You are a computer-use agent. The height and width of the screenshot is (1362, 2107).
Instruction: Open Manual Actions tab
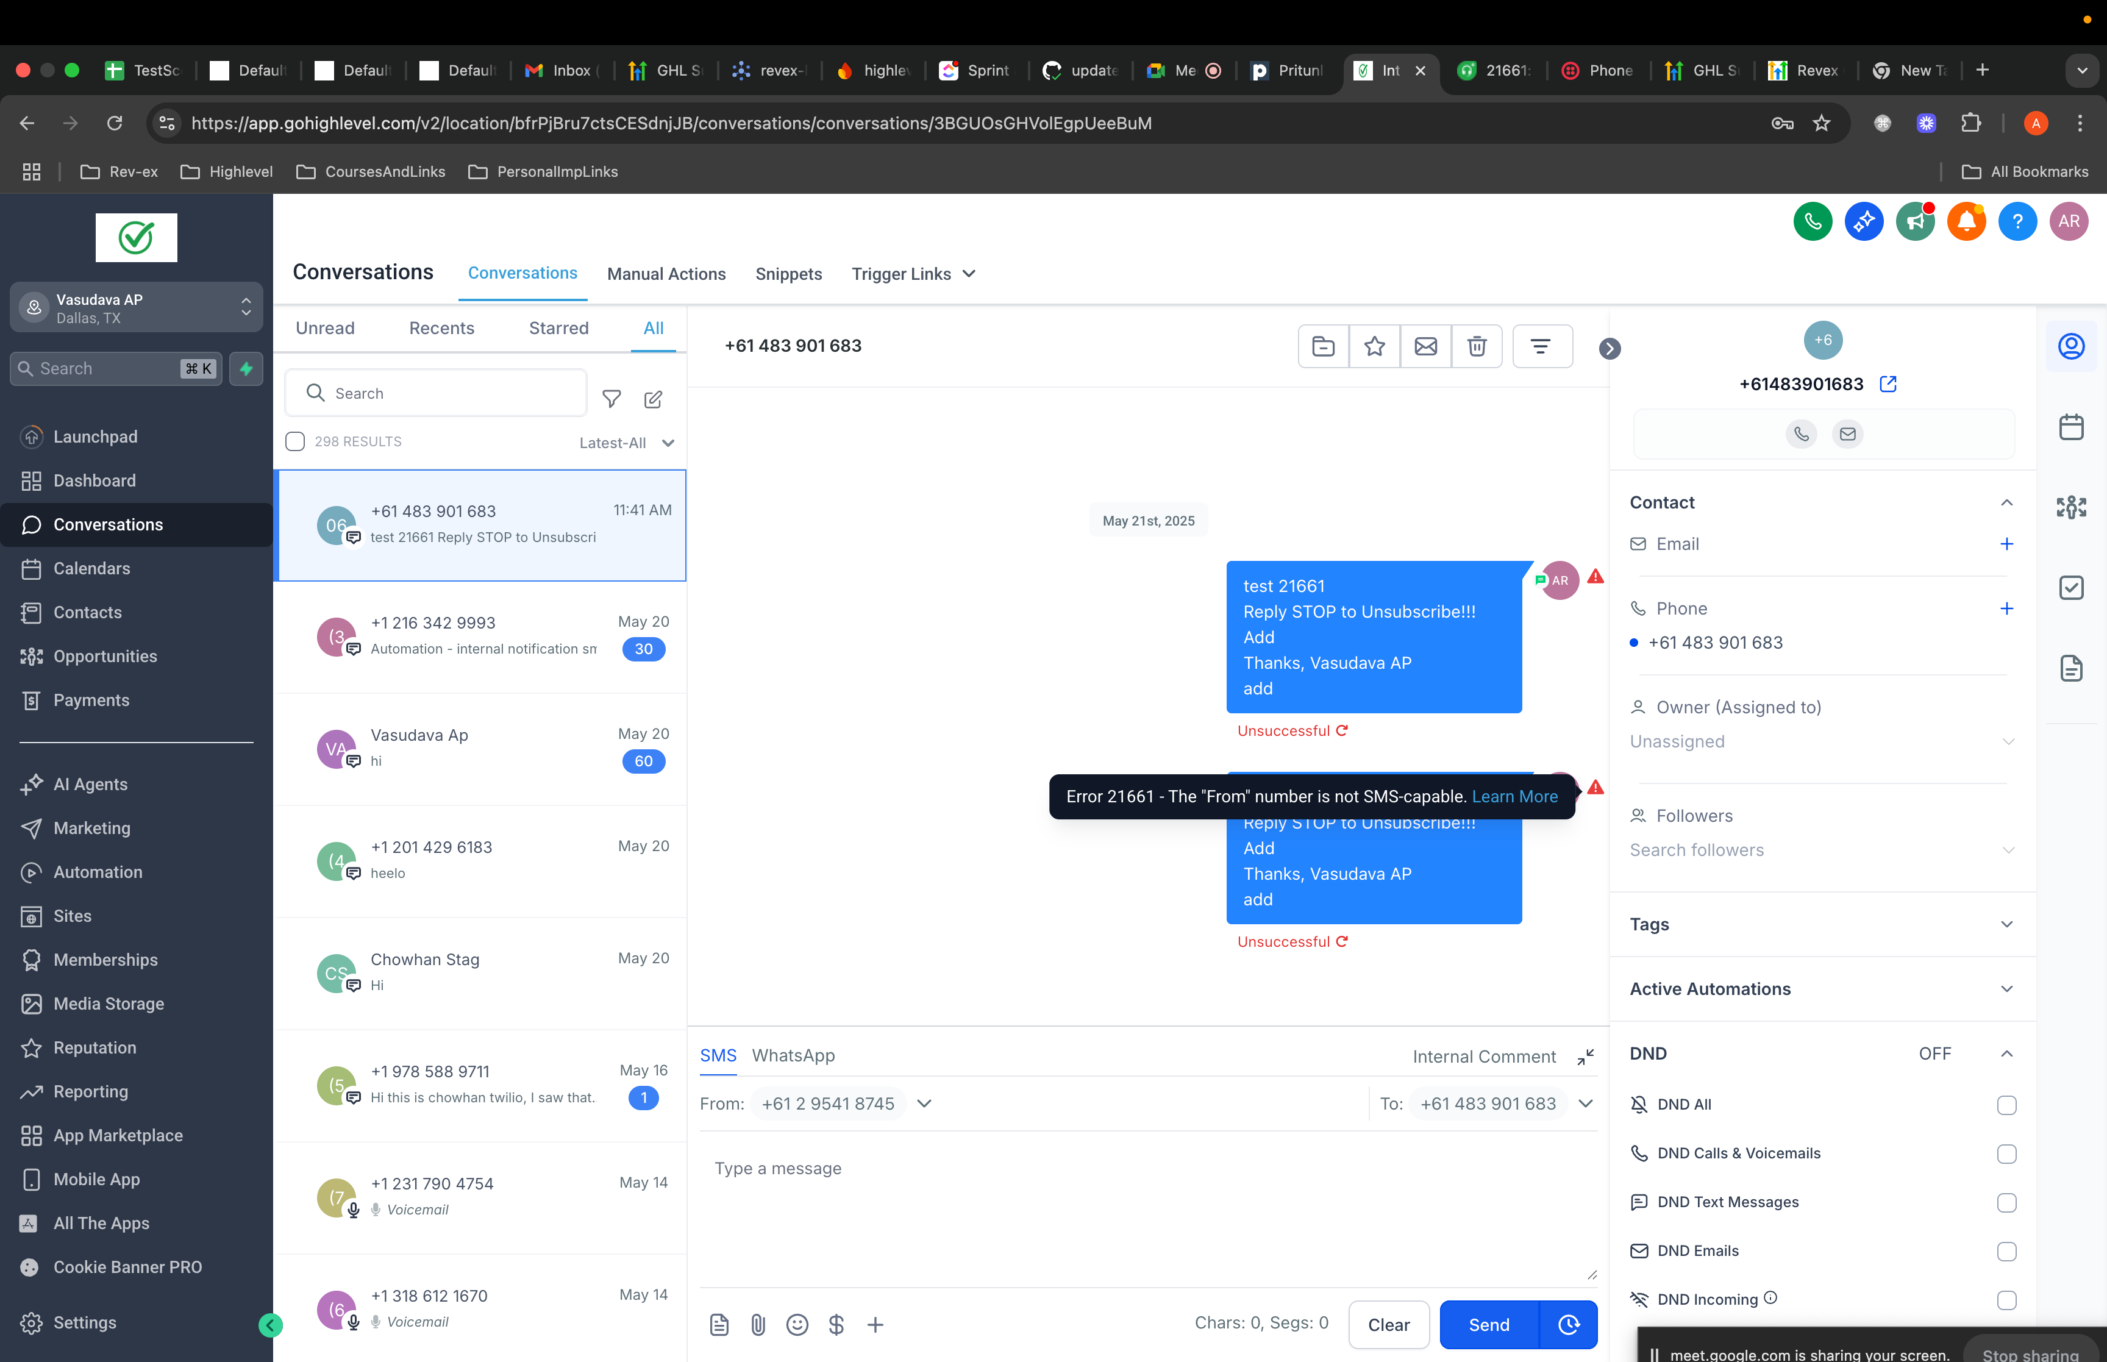666,274
